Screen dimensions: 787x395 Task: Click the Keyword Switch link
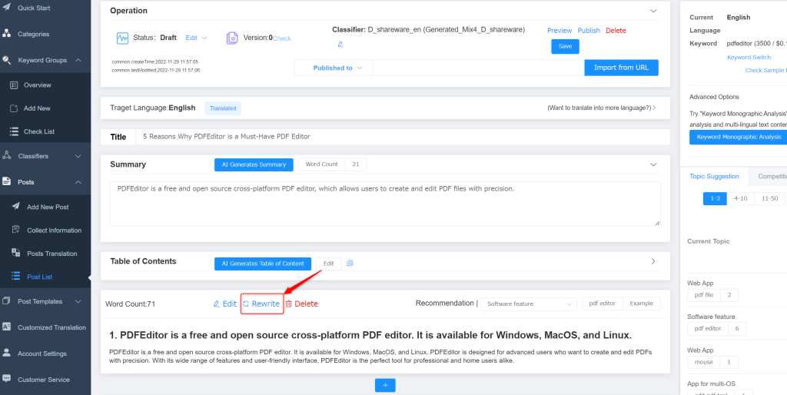(x=749, y=57)
